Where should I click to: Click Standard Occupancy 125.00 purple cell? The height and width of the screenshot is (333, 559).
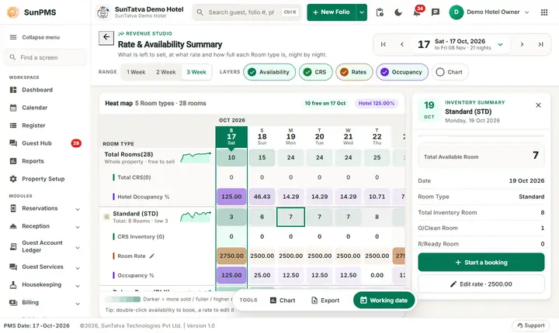point(231,275)
